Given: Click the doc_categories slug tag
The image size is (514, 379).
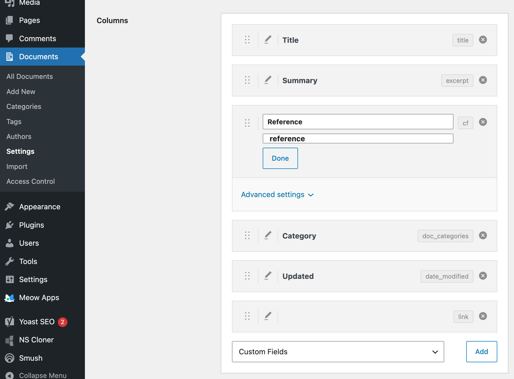Looking at the screenshot, I should pyautogui.click(x=445, y=236).
